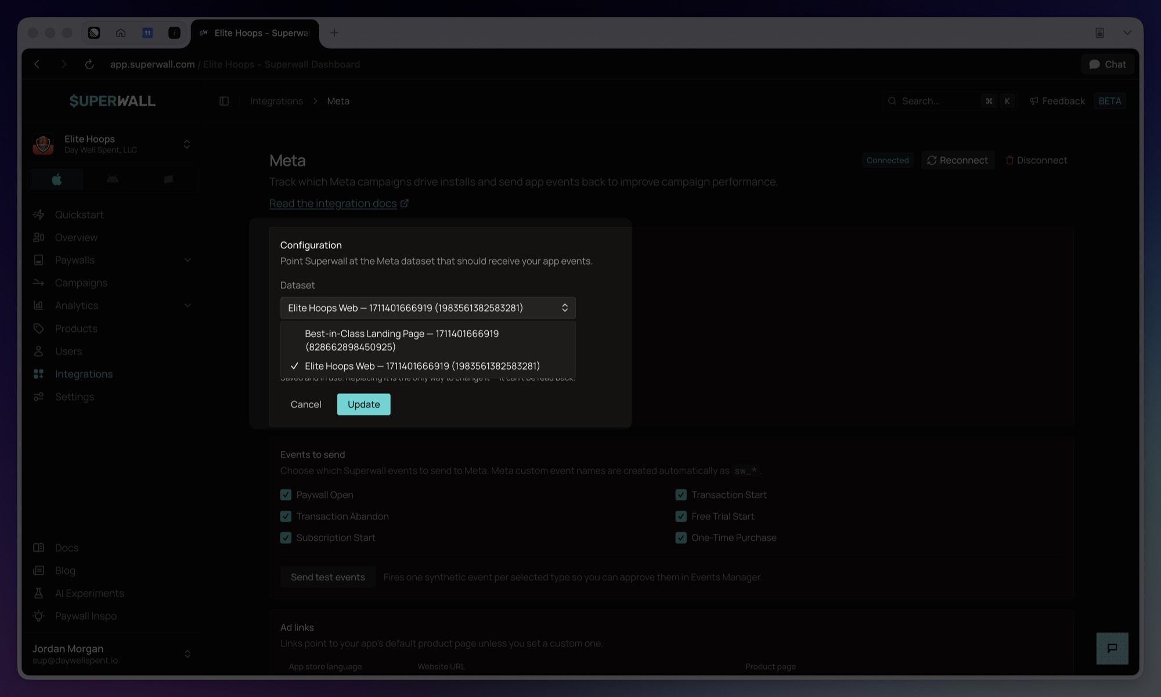Uncheck the Transaction Abandon checkbox
1161x697 pixels.
tap(286, 517)
